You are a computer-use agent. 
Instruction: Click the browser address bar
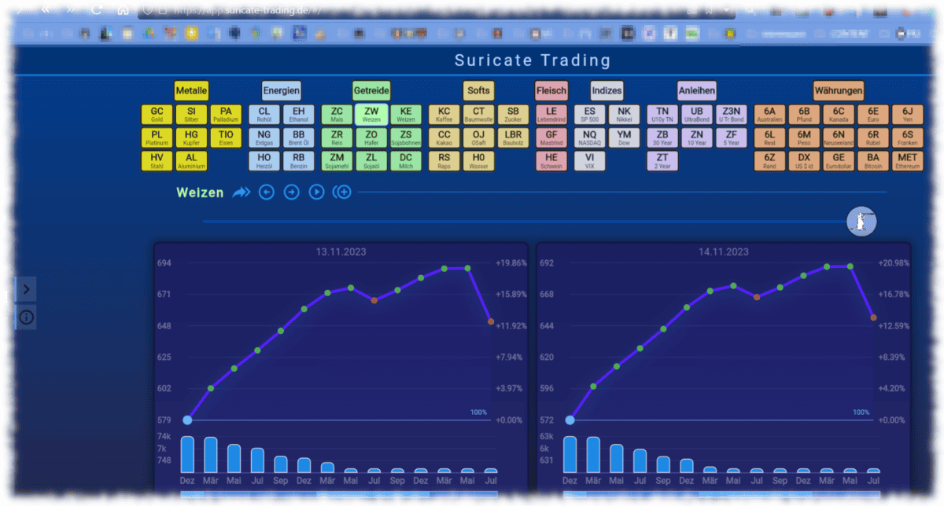click(236, 10)
